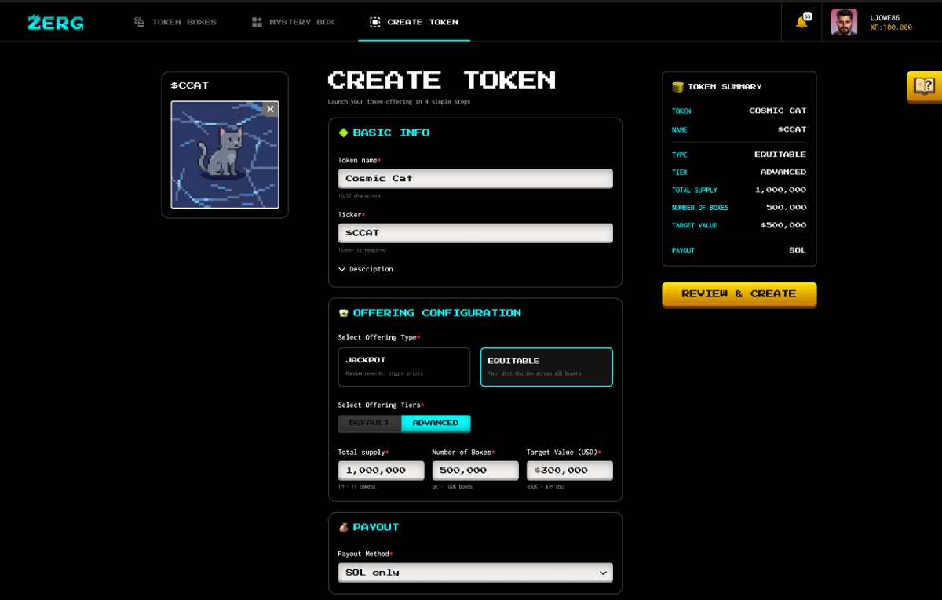Open notifications bell icon
This screenshot has width=942, height=600.
(801, 22)
